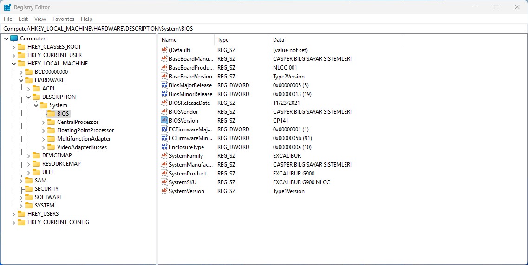Click the Registry Editor title bar icon
Image resolution: width=528 pixels, height=265 pixels.
click(x=7, y=7)
